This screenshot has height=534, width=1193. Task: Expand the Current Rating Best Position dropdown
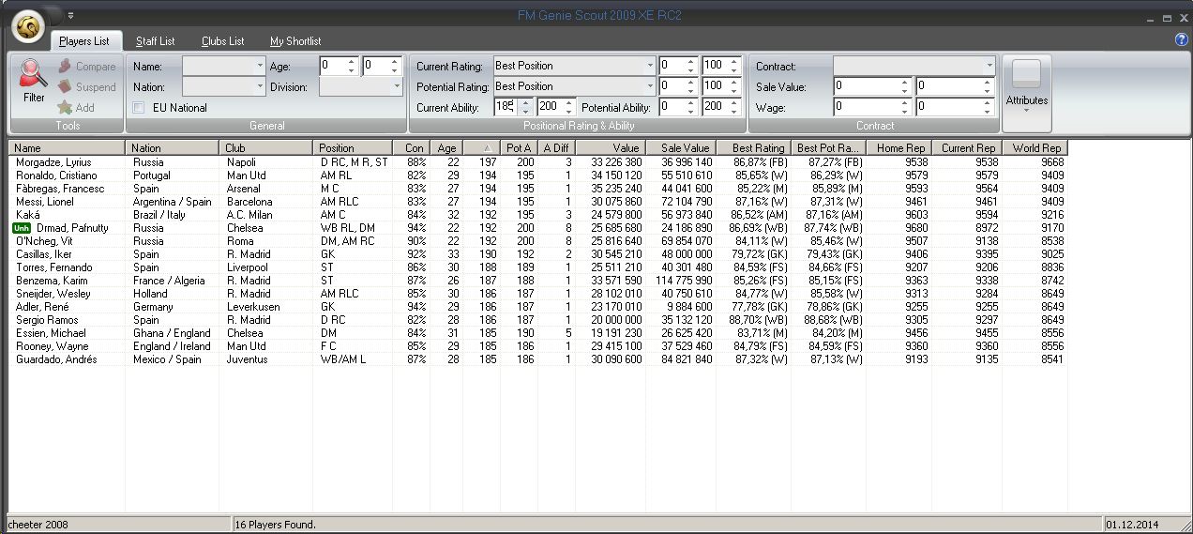coord(649,66)
